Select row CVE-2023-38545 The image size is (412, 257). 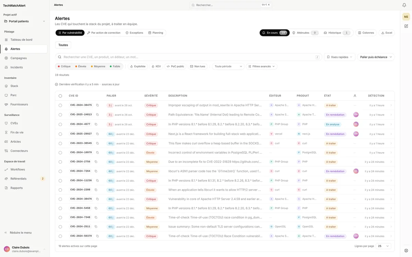click(x=60, y=143)
